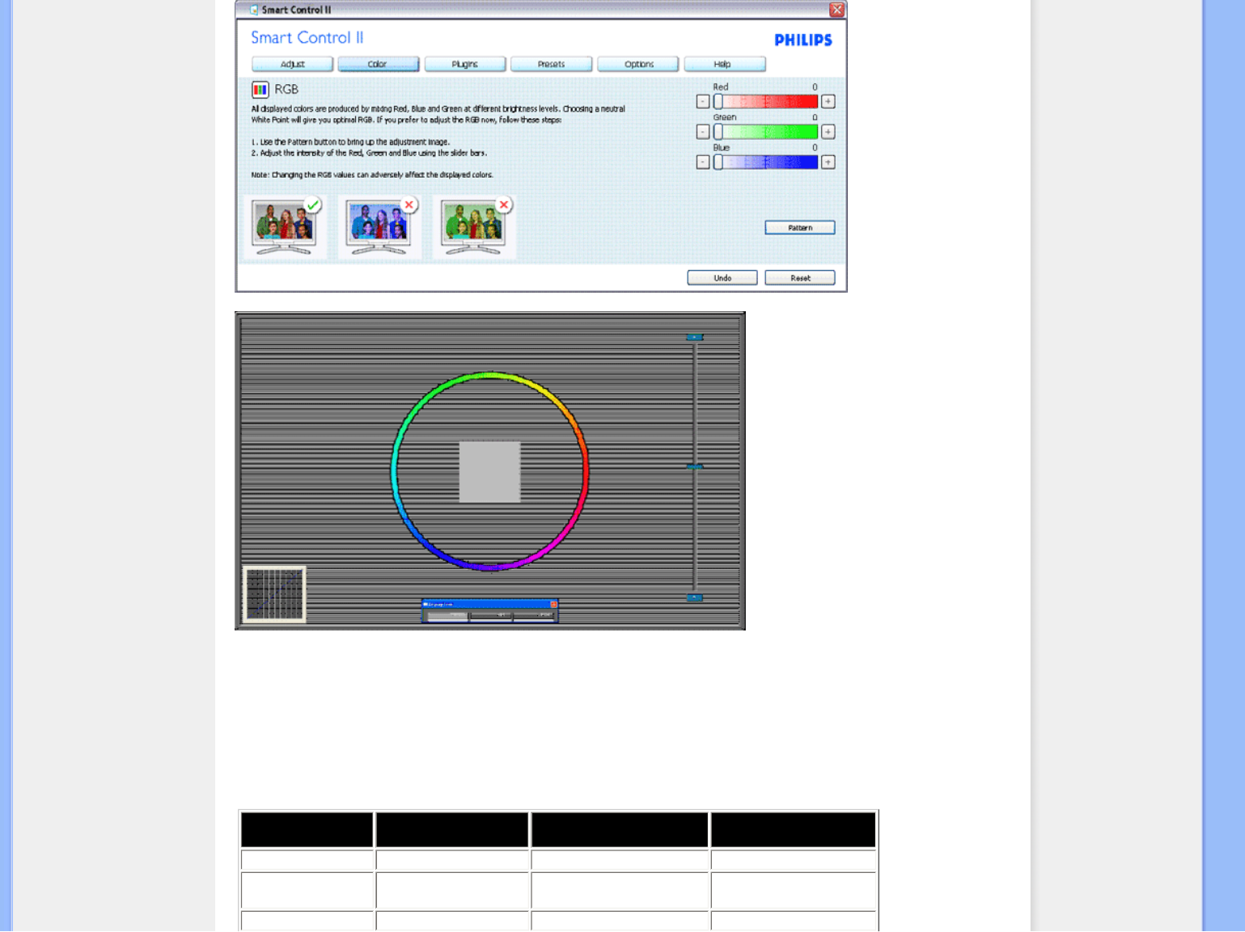Click the 'Red' slider label
This screenshot has width=1245, height=932.
tap(721, 87)
